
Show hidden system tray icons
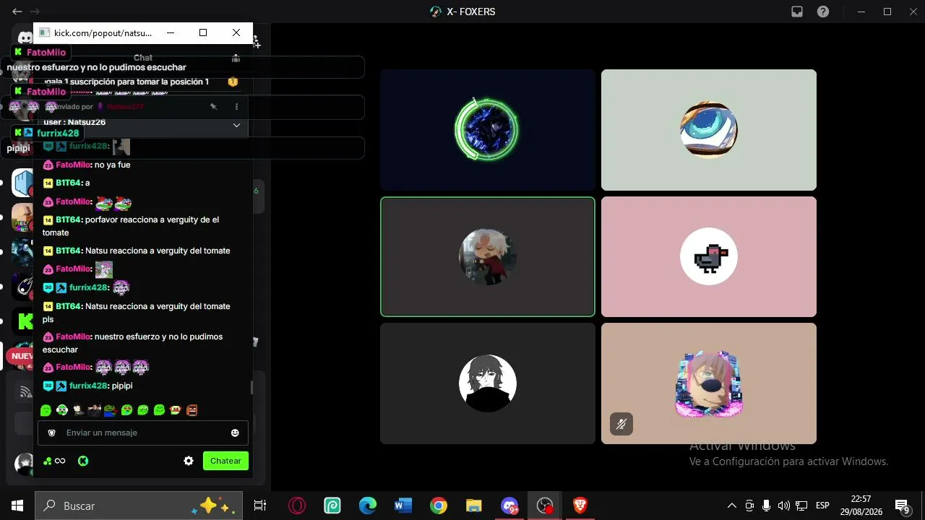pos(732,506)
